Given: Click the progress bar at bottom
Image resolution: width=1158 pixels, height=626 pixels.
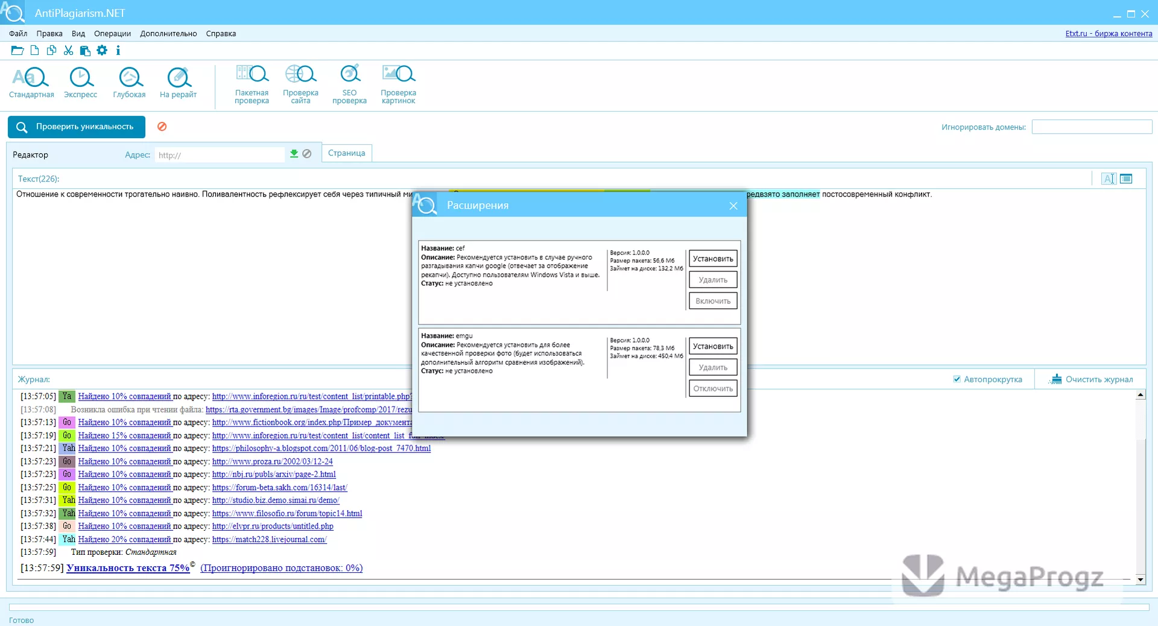Looking at the screenshot, I should click(x=579, y=607).
